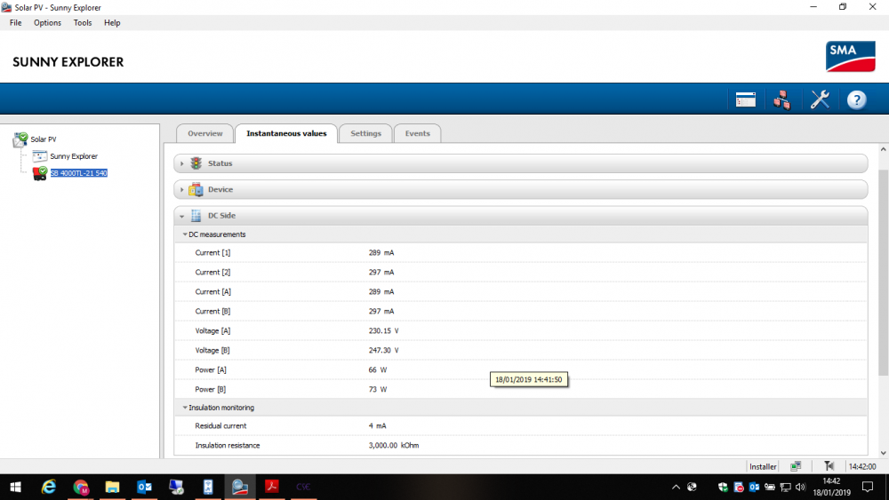Click the 18/01/2019 14:41:50 timestamp tooltip
The width and height of the screenshot is (889, 500).
pos(528,379)
